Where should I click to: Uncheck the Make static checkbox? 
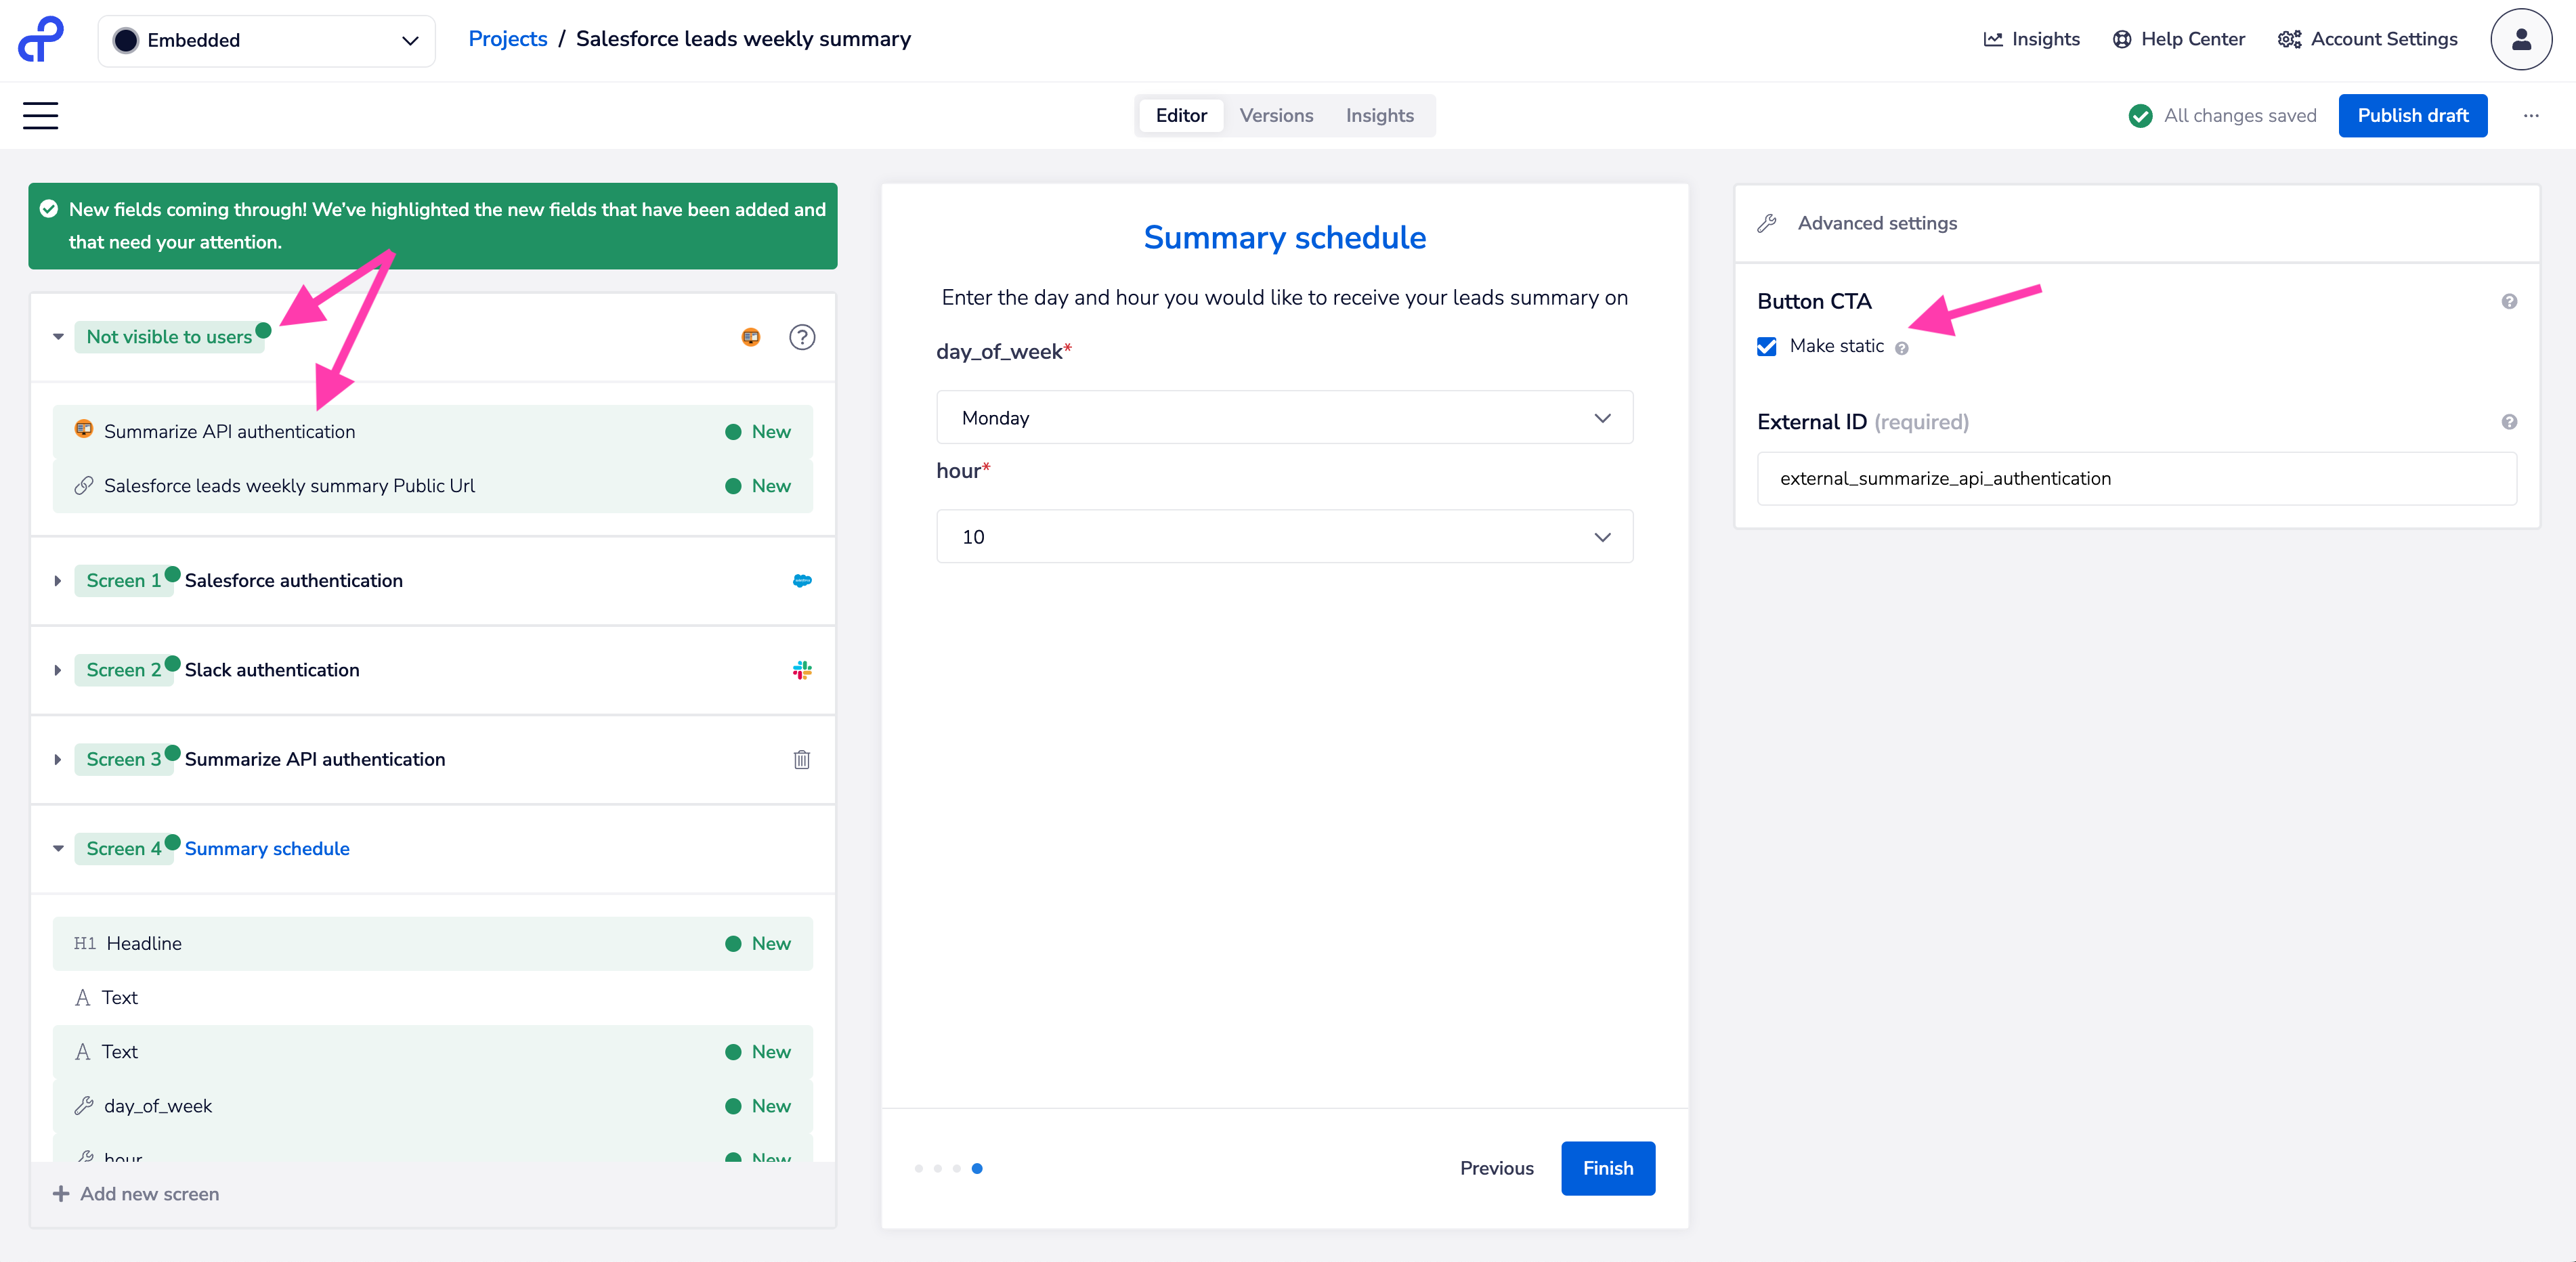(x=1766, y=346)
